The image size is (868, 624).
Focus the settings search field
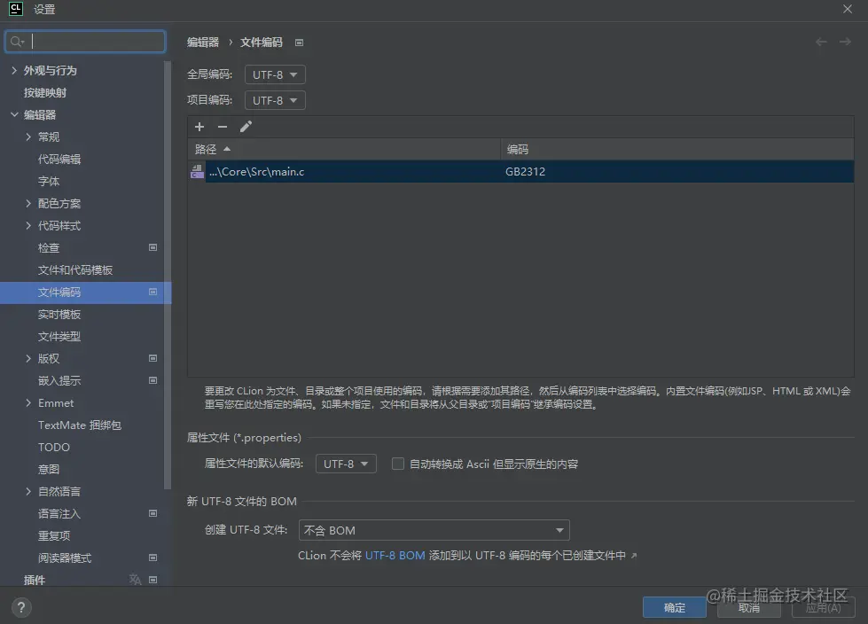coord(86,42)
